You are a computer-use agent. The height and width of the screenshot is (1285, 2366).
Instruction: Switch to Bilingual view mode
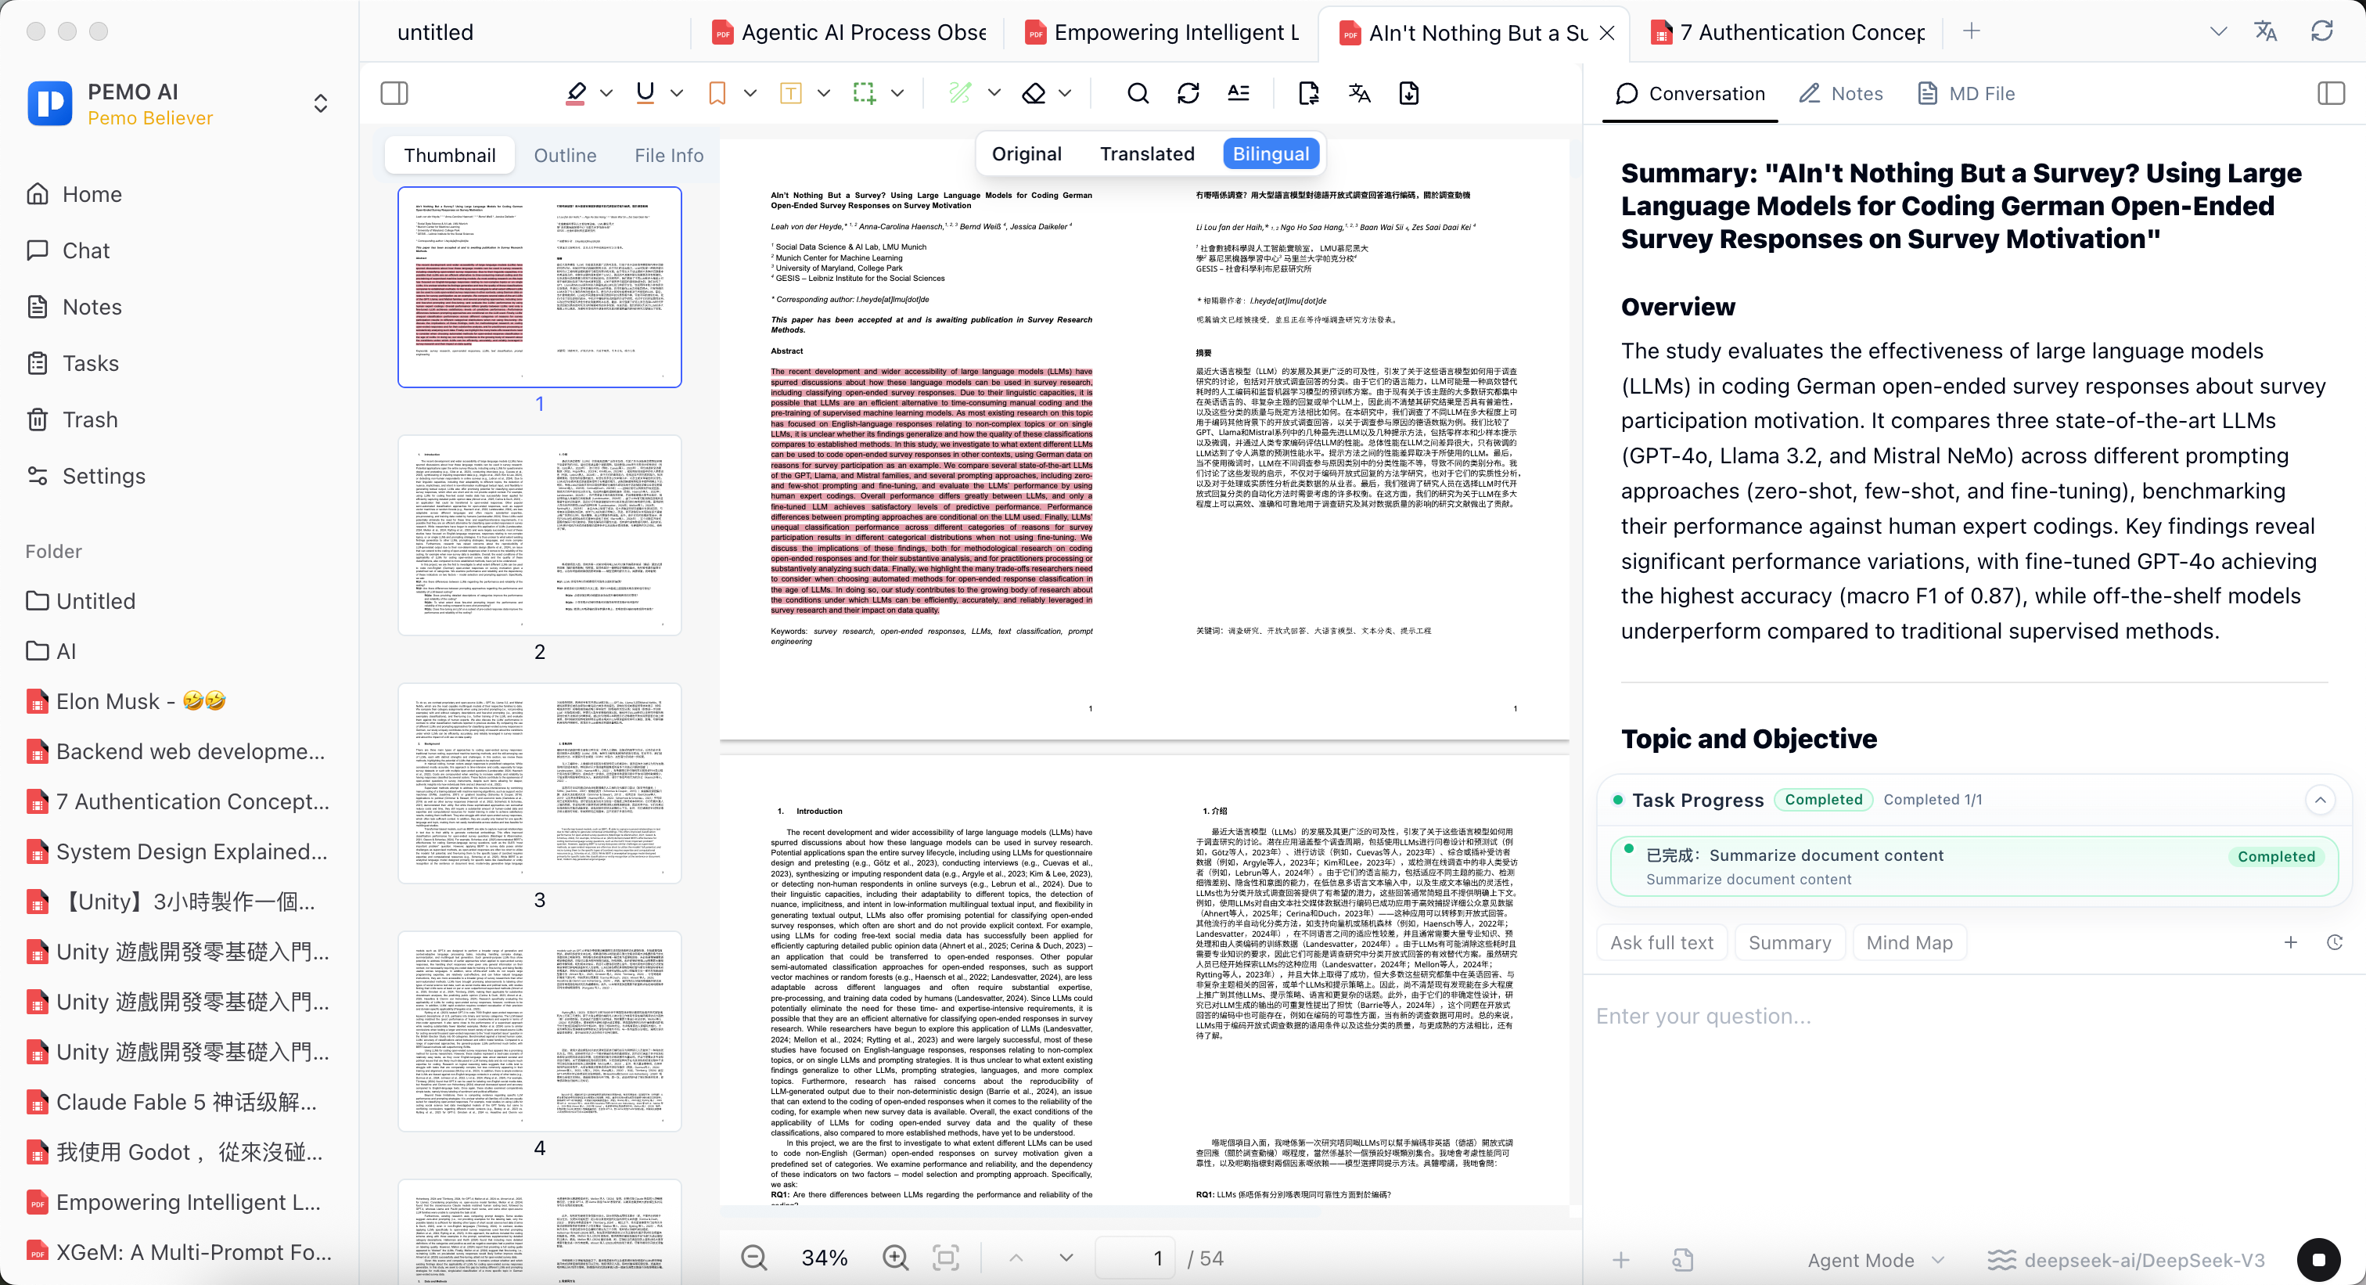(x=1271, y=153)
